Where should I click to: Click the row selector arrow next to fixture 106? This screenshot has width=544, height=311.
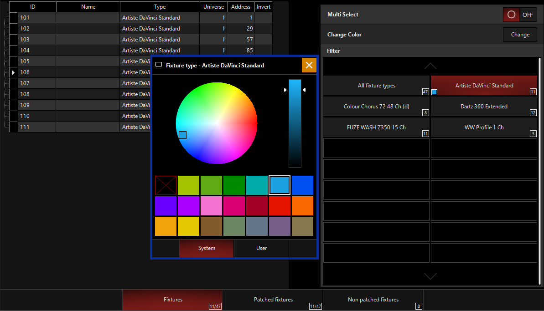pyautogui.click(x=13, y=72)
